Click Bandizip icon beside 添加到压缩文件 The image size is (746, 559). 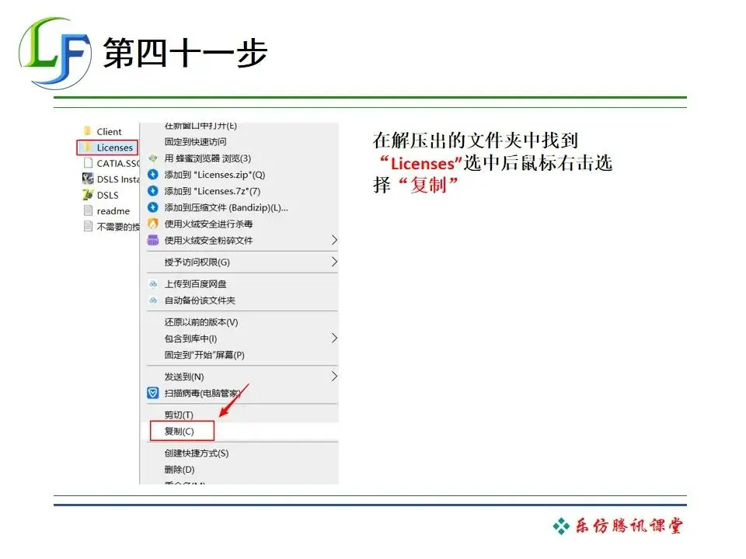[153, 207]
